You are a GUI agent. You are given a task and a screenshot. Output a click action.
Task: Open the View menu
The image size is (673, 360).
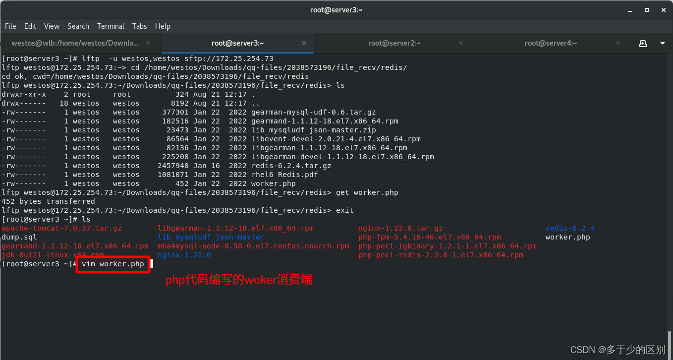pyautogui.click(x=52, y=26)
